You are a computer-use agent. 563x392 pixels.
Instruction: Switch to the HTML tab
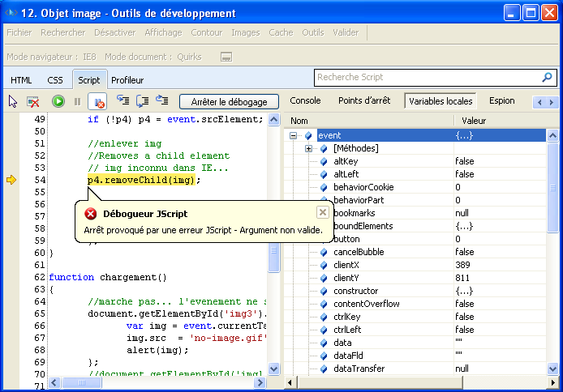(21, 80)
